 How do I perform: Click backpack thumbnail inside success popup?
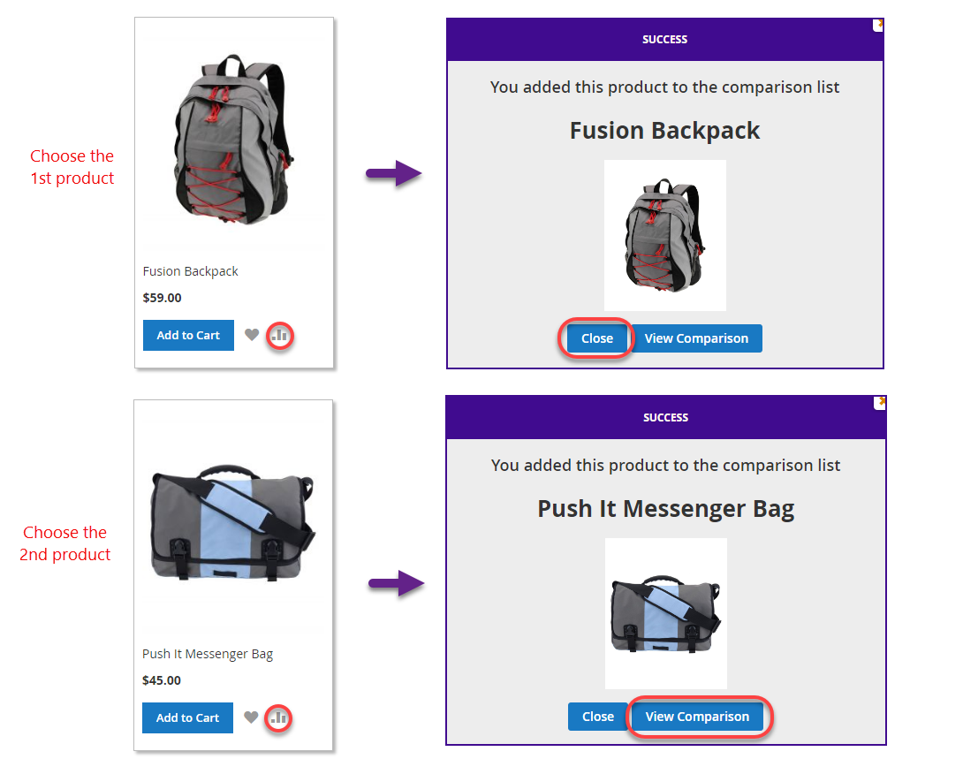pos(665,235)
